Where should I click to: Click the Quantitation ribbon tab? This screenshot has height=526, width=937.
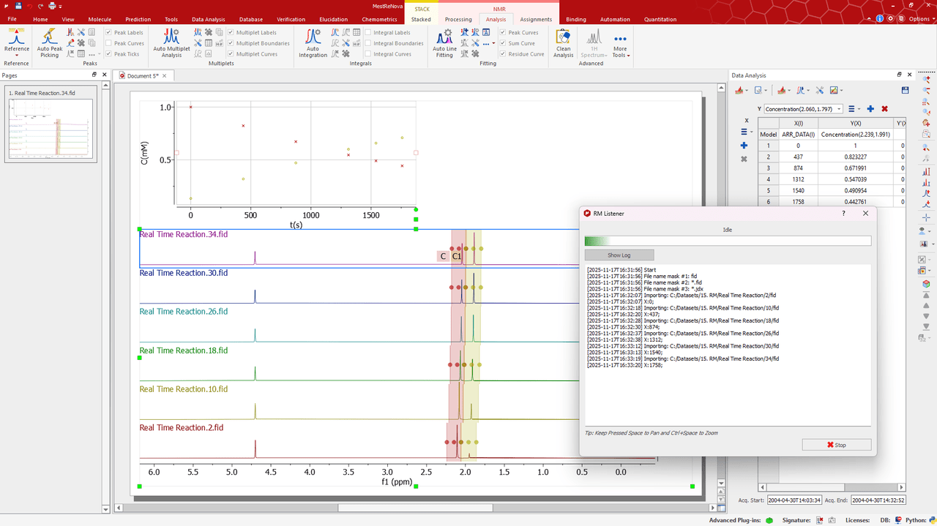[x=660, y=20]
